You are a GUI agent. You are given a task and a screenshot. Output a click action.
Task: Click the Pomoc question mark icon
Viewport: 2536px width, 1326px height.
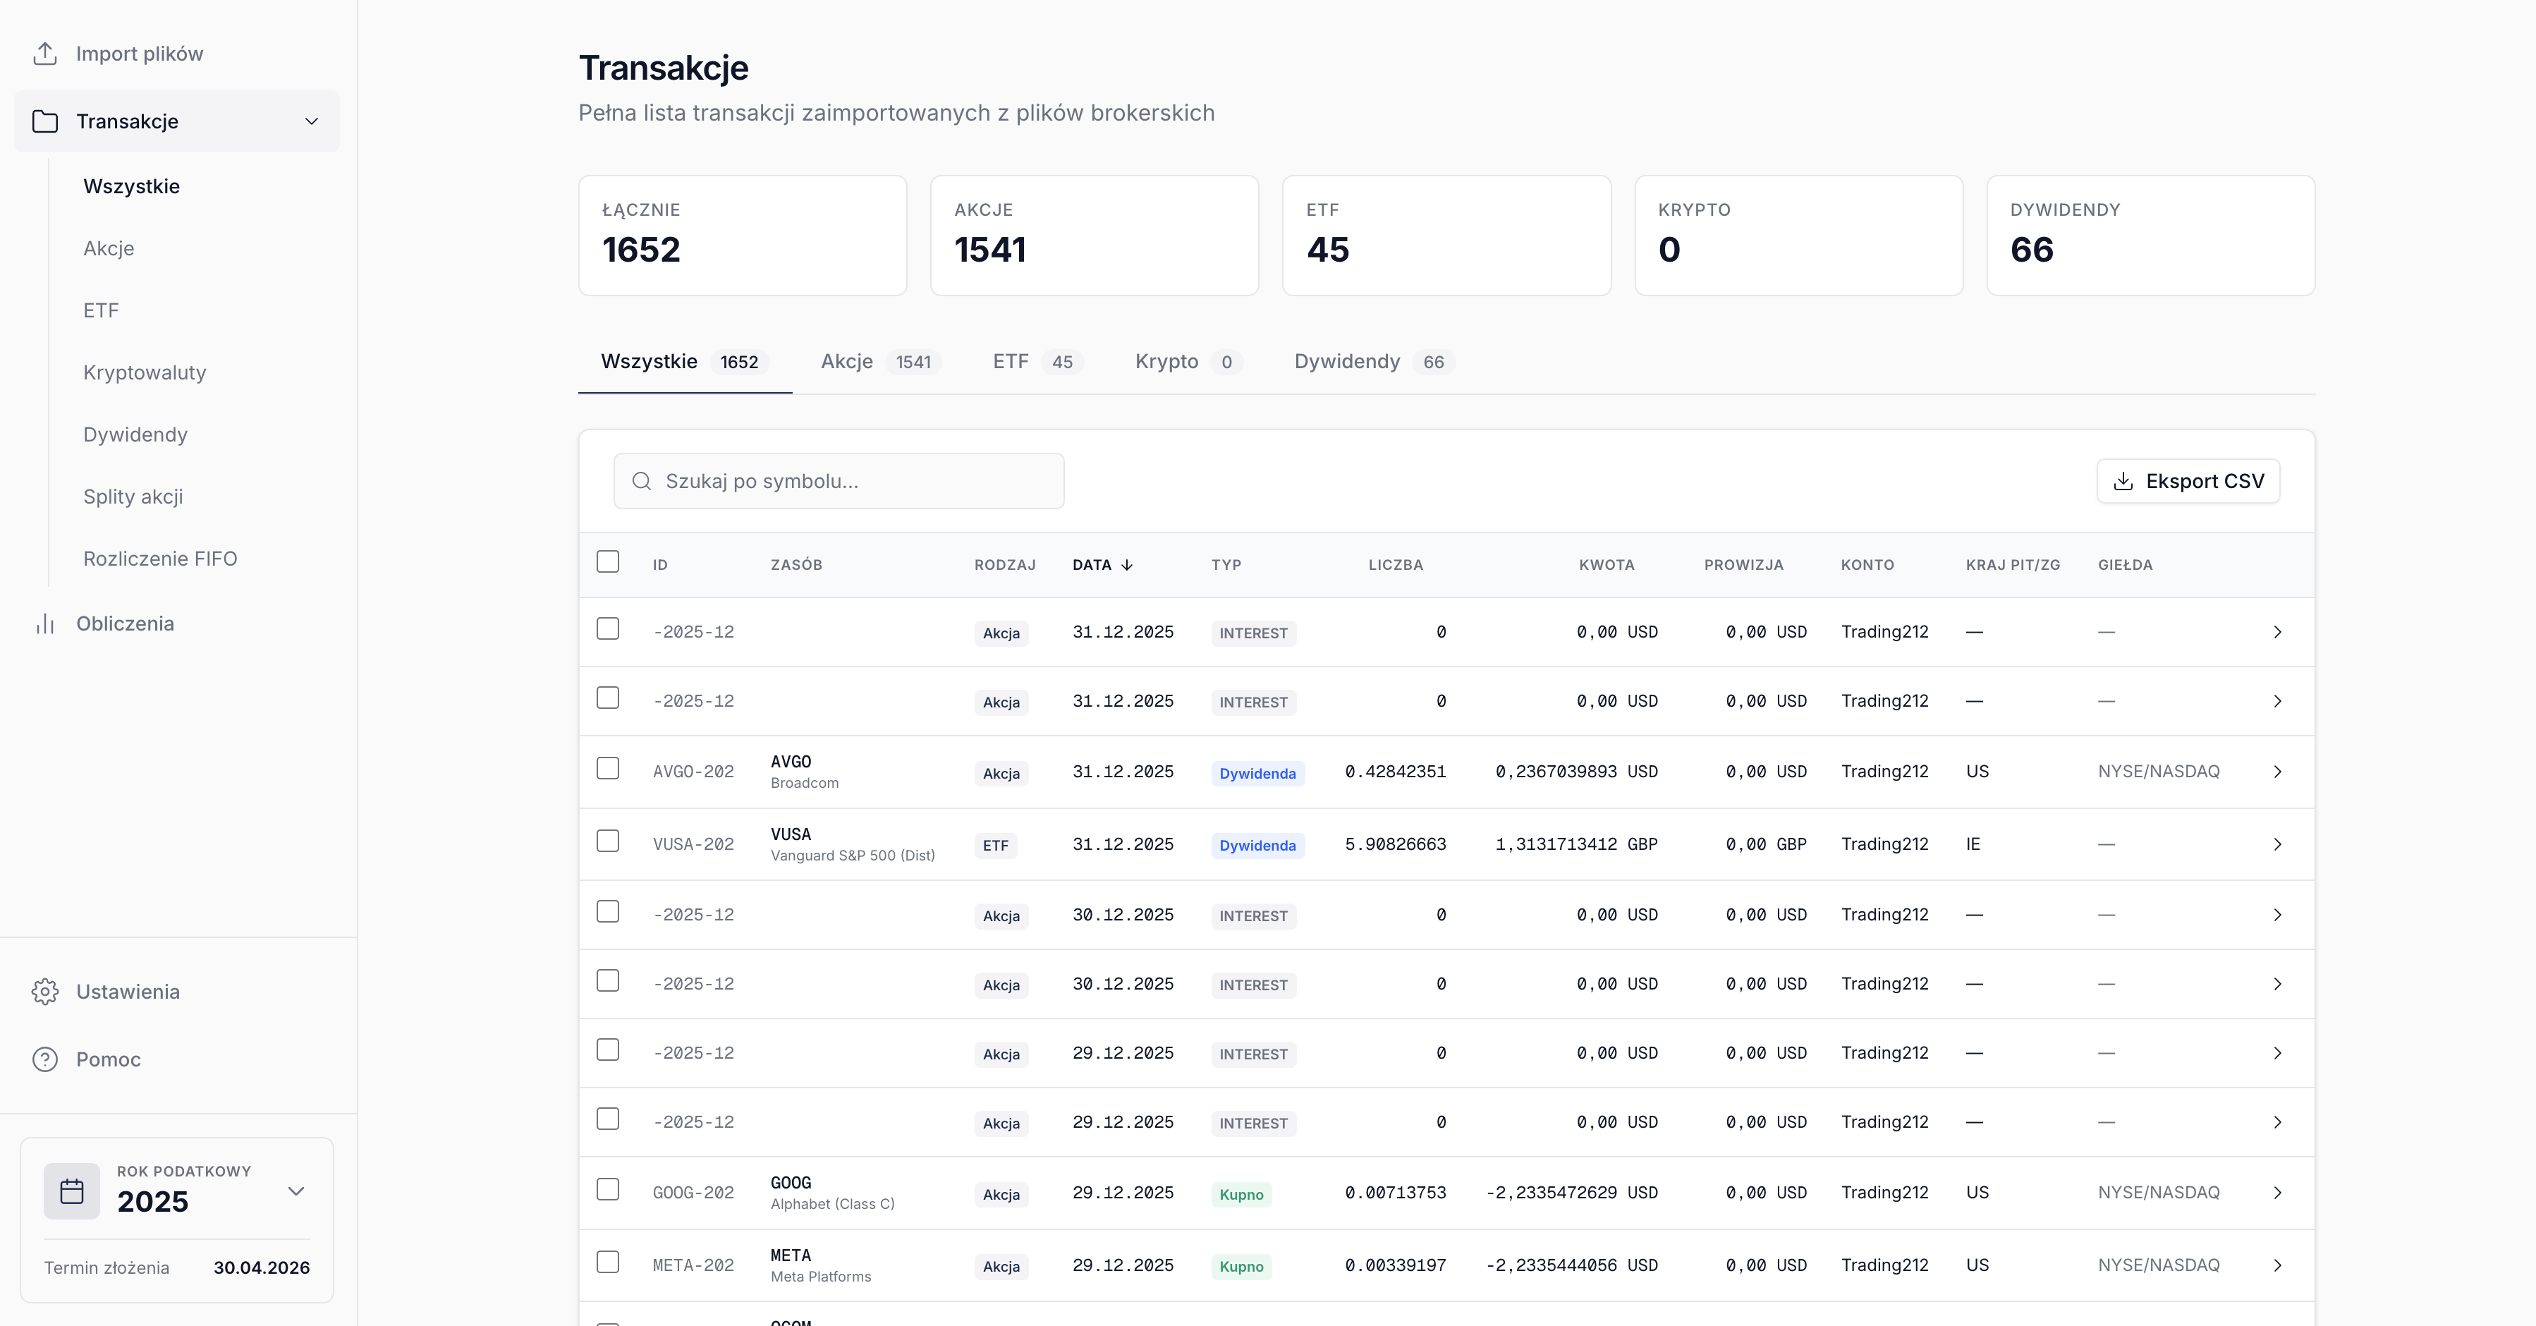[44, 1059]
